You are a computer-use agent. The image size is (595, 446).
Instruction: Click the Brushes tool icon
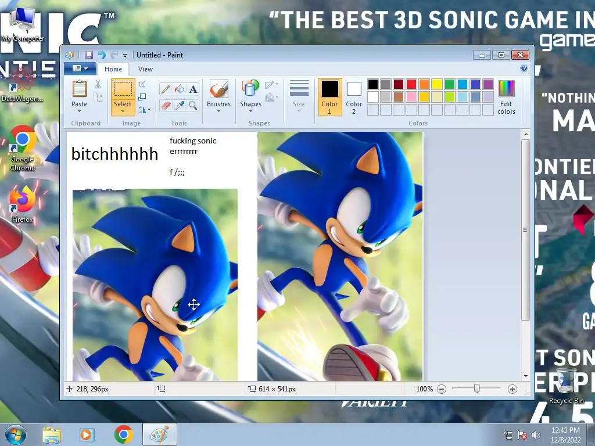point(218,89)
